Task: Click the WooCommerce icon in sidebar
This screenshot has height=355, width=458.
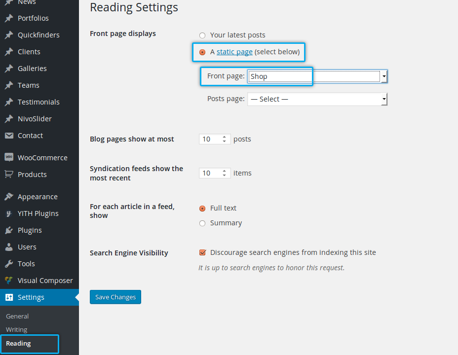Action: [x=9, y=157]
